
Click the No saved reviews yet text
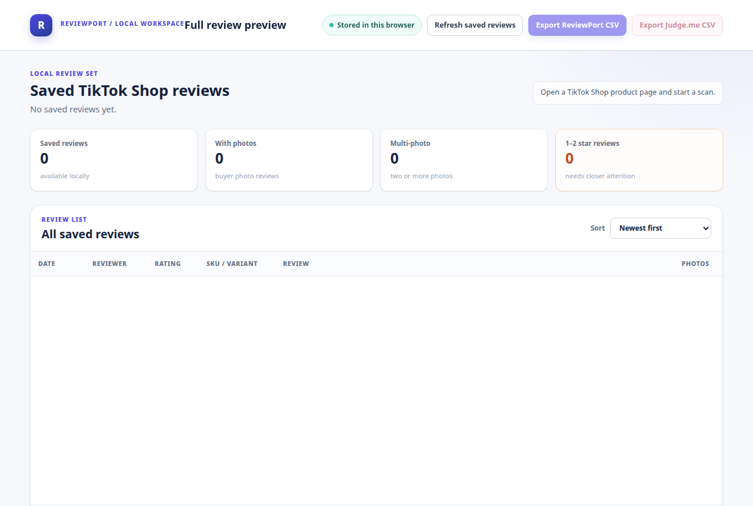click(x=74, y=109)
